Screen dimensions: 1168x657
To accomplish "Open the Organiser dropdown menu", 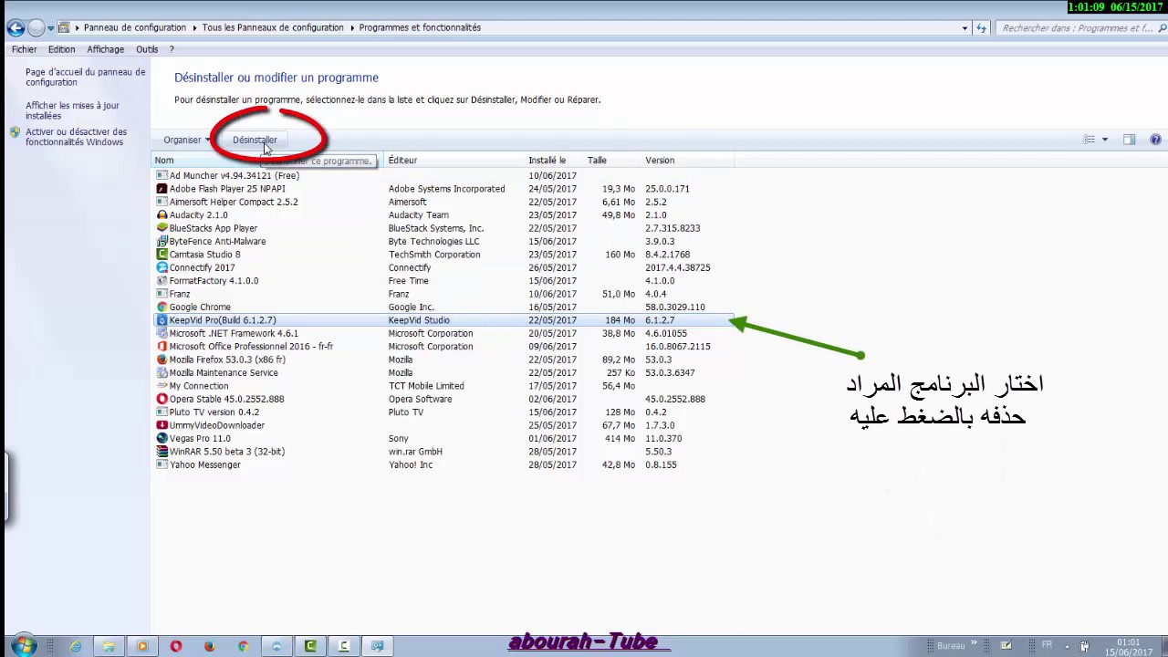I will [186, 140].
